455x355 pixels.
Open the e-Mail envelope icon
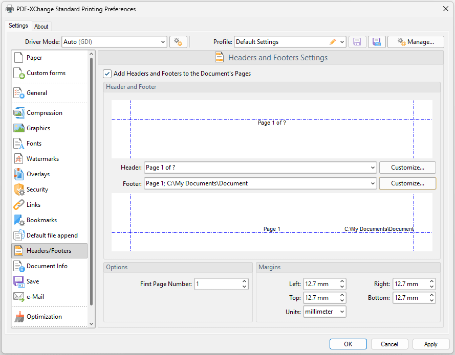click(19, 297)
